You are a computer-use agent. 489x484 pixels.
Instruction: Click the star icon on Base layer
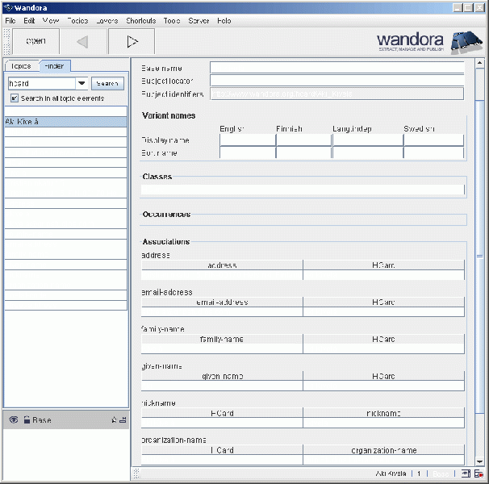[114, 420]
